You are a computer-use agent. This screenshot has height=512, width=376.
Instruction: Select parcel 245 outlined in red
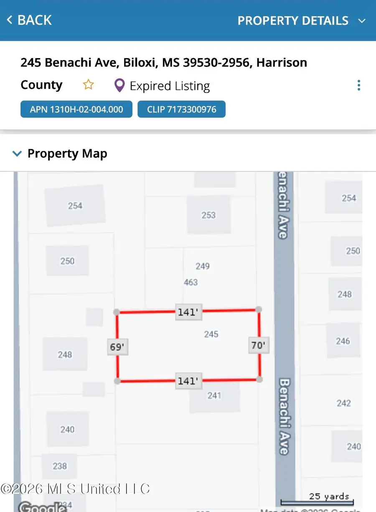coord(188,346)
